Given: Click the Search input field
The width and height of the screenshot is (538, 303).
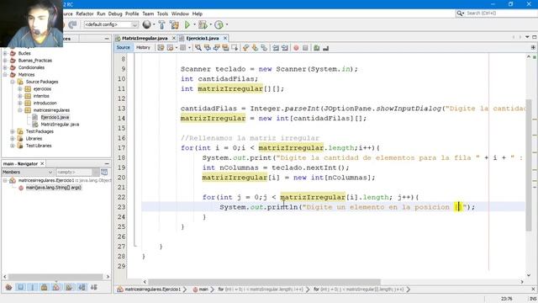Looking at the screenshot, I should click(500, 13).
